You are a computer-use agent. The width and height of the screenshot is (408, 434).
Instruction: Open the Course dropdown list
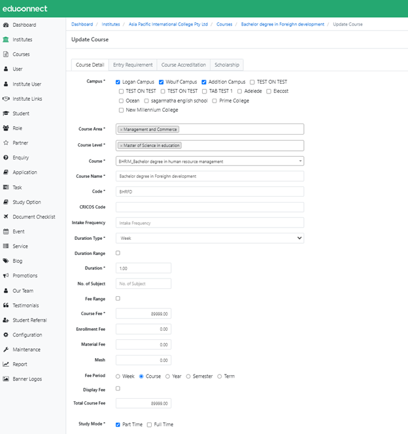(x=210, y=161)
